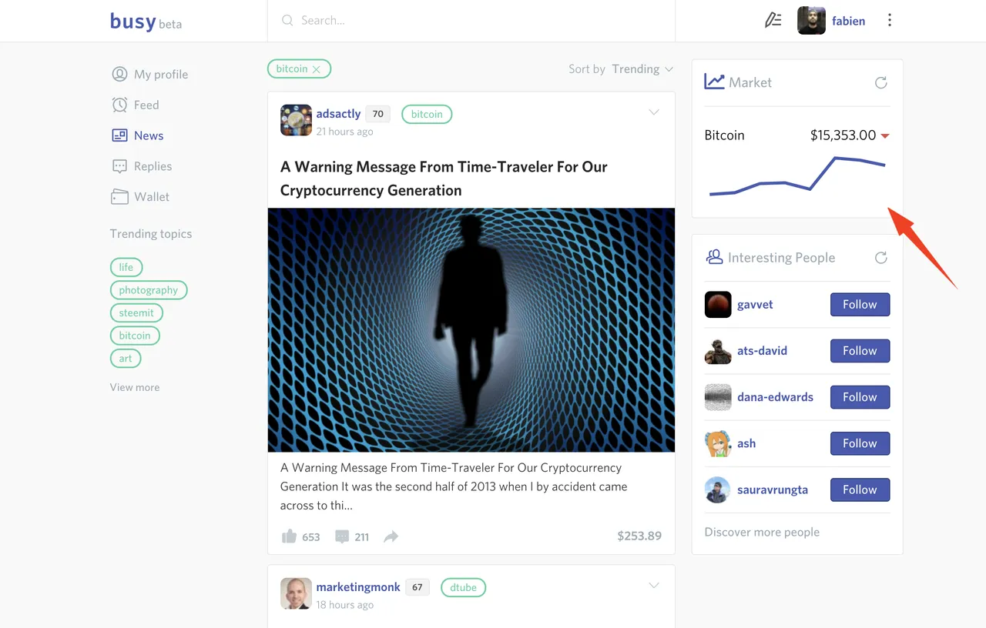Click into the Search field
This screenshot has height=628, width=986.
(x=471, y=21)
